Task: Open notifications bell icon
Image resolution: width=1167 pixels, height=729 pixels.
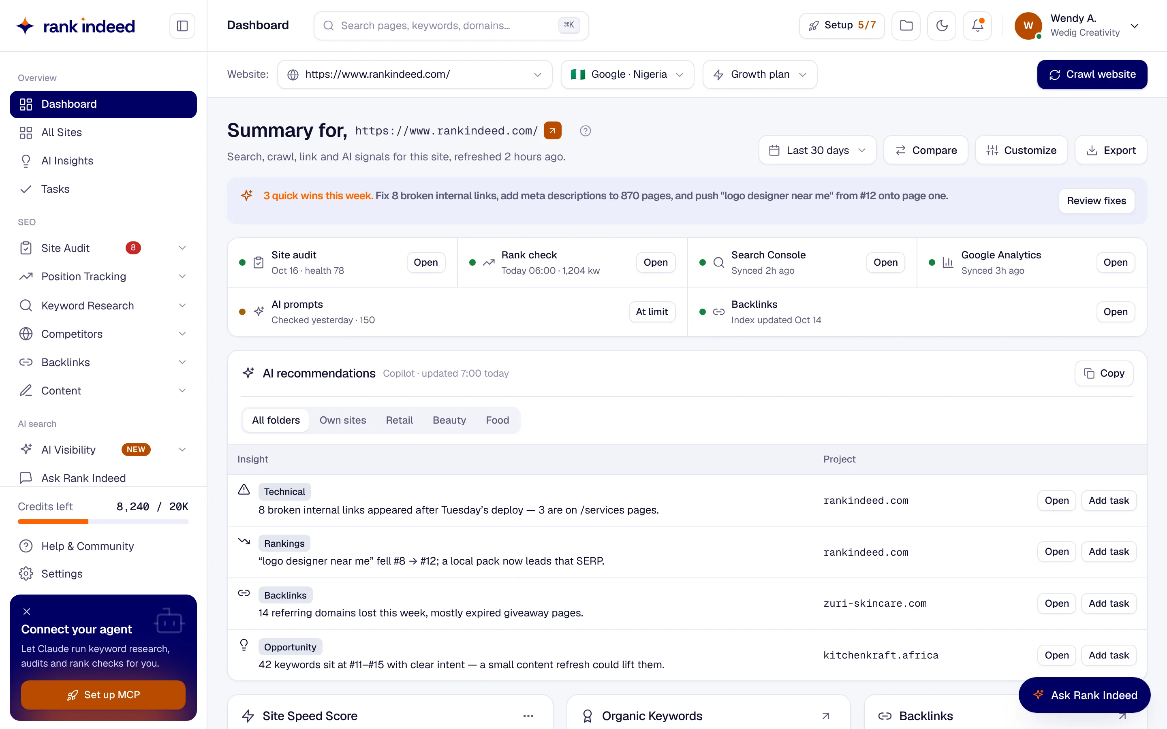Action: point(977,26)
